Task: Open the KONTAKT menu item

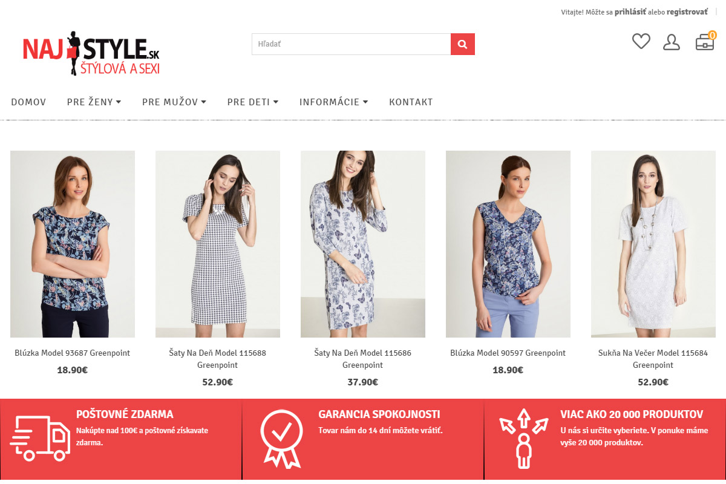Action: point(411,102)
